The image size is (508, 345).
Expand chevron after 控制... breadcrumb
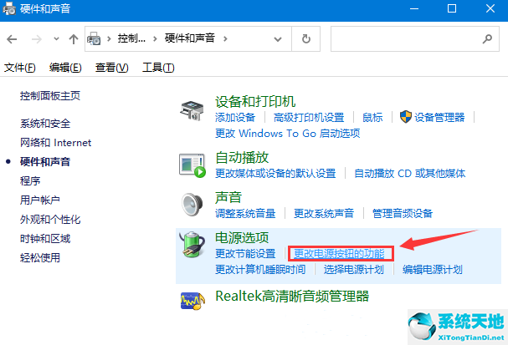point(155,39)
